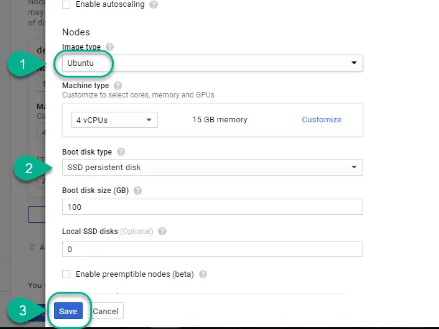Viewport: 439px width, 329px height.
Task: Show Local SSD disks help tooltip
Action: click(x=162, y=232)
